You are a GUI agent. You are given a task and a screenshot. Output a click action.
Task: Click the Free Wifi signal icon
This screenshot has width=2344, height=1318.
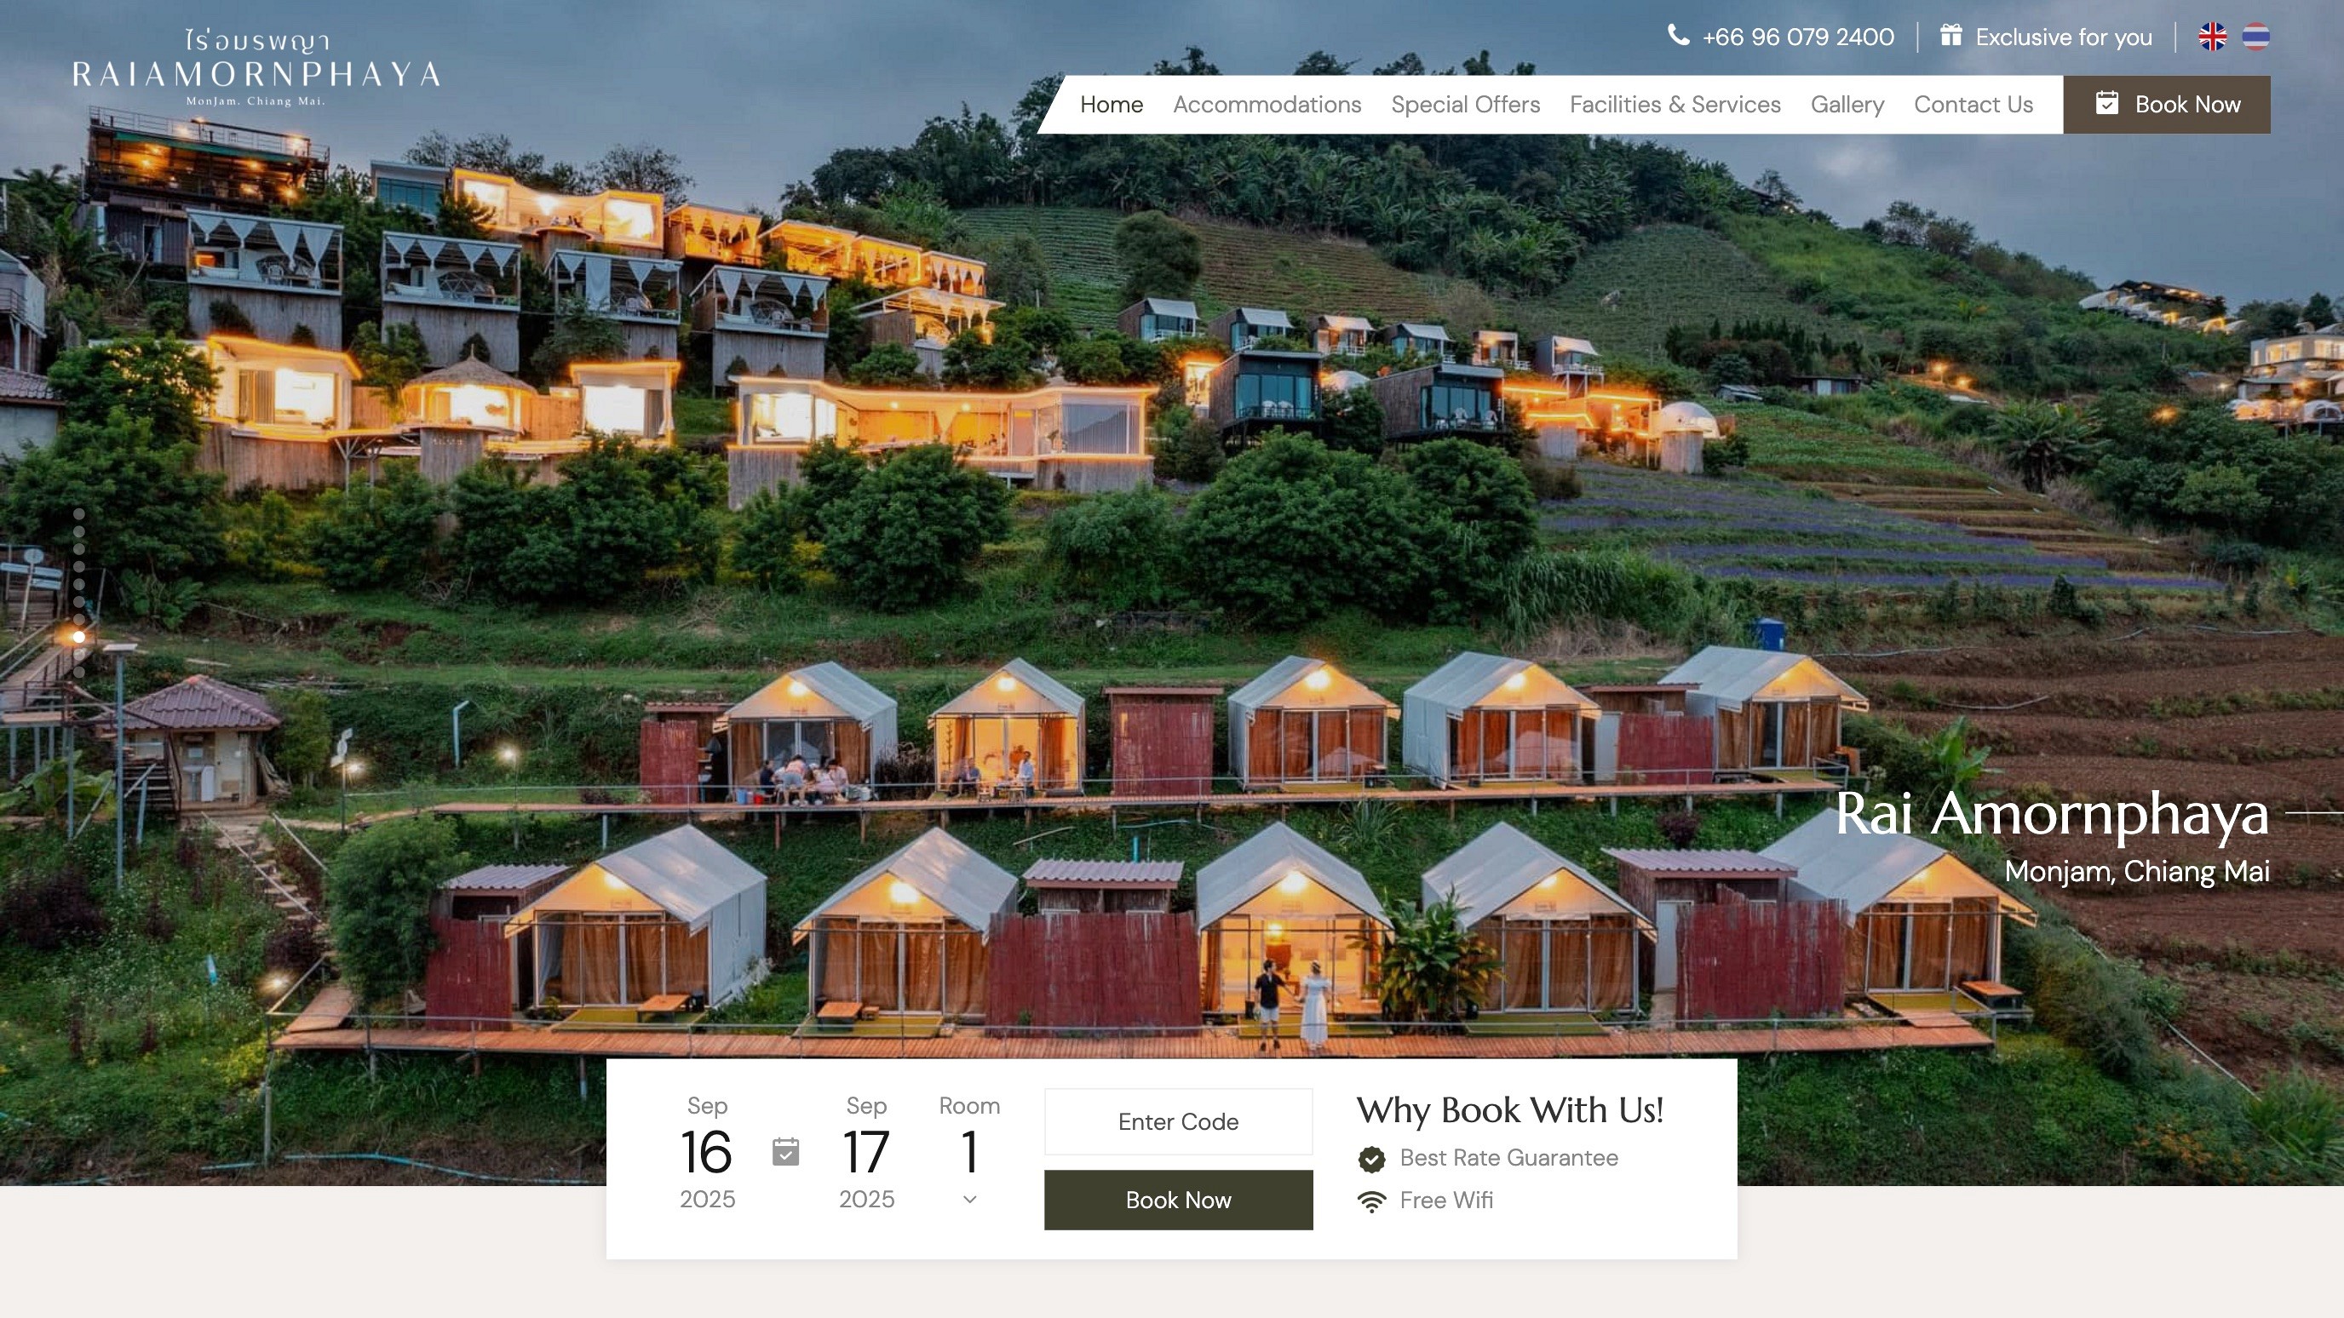pos(1371,1201)
